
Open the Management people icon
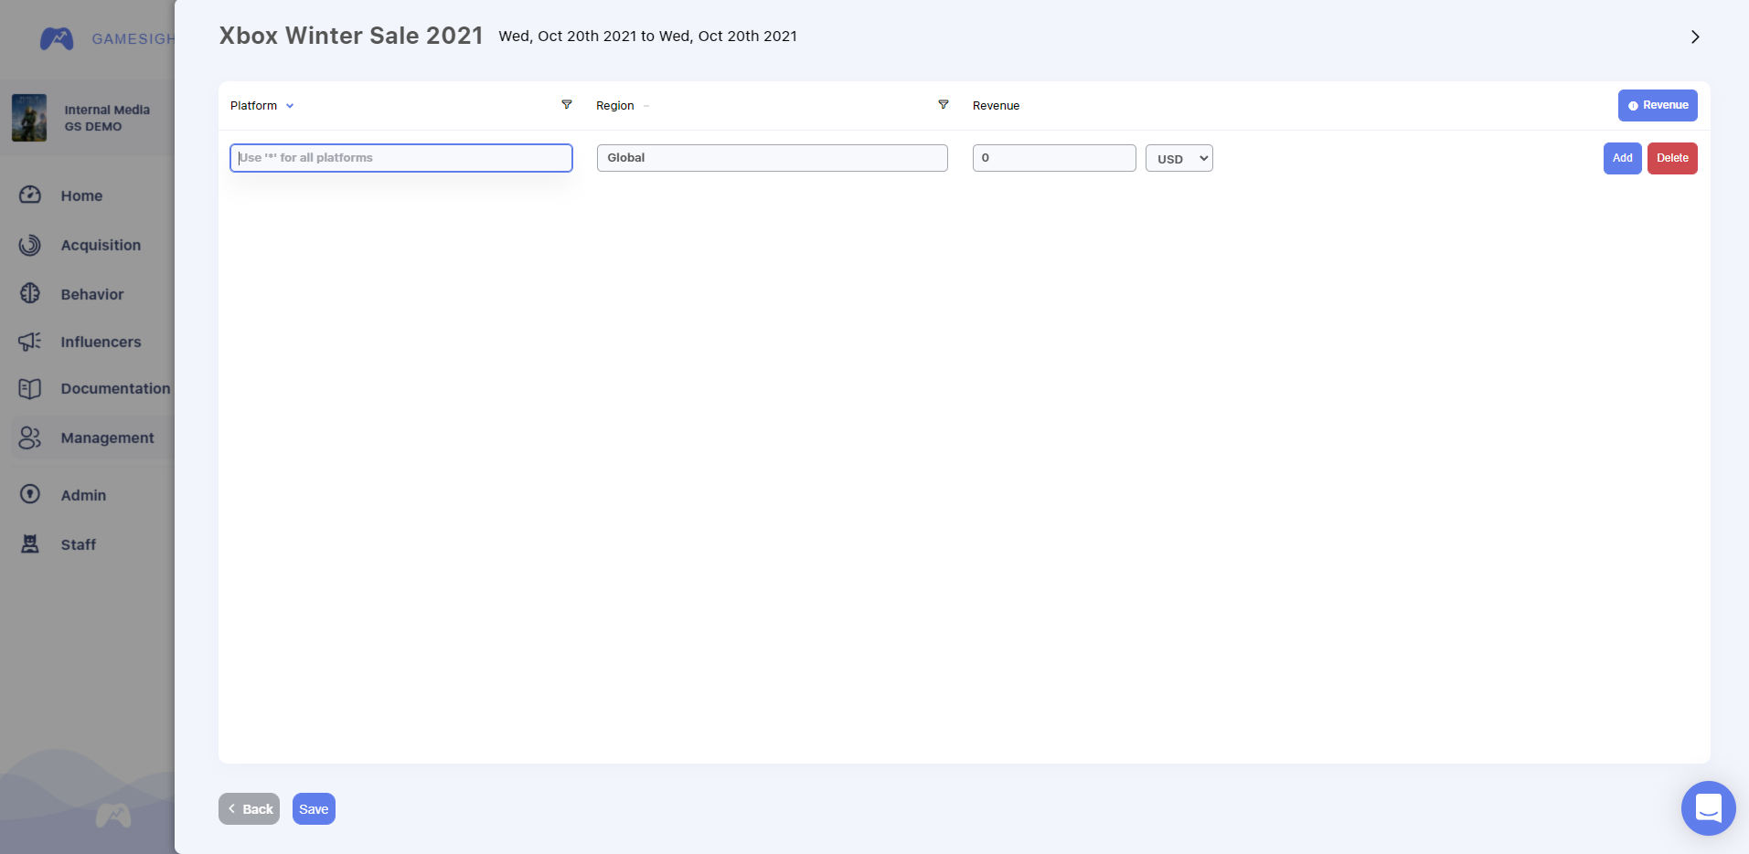point(30,438)
